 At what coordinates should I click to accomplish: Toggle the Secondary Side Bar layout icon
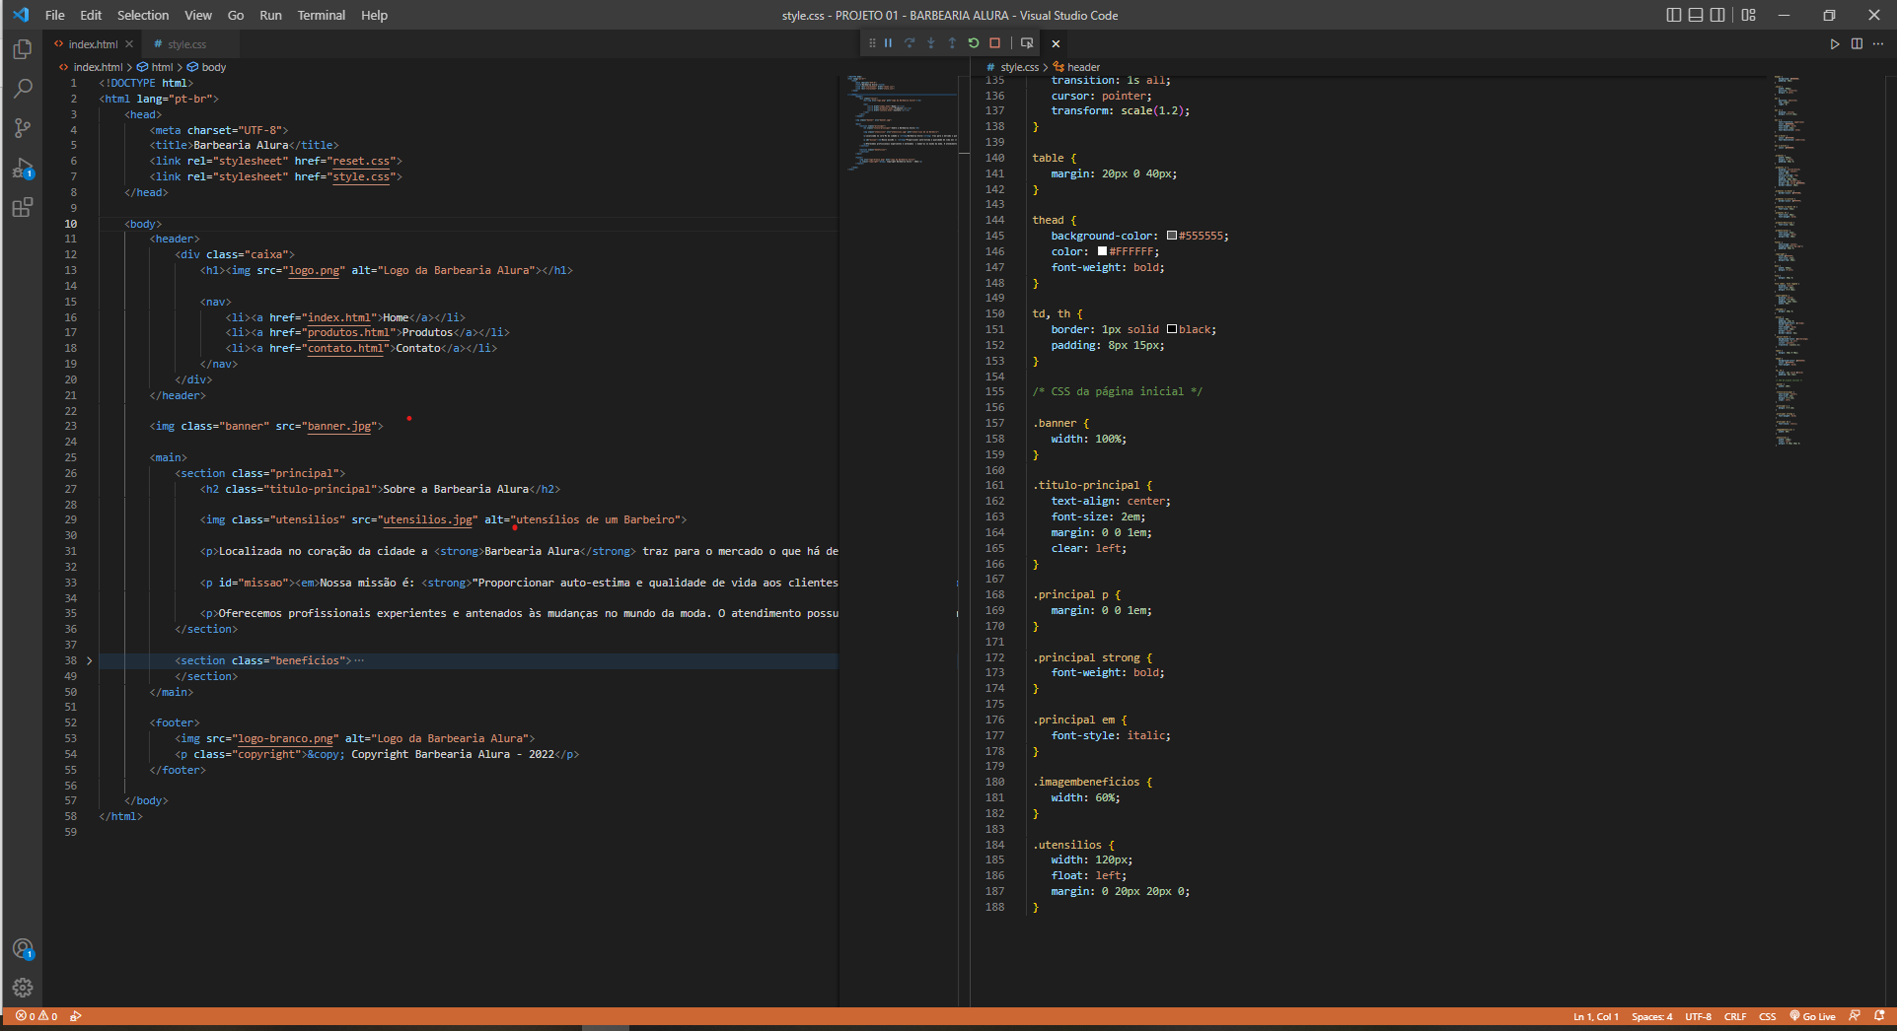[1717, 15]
